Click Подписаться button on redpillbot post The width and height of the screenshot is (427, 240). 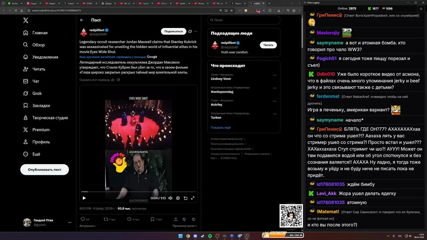[173, 31]
